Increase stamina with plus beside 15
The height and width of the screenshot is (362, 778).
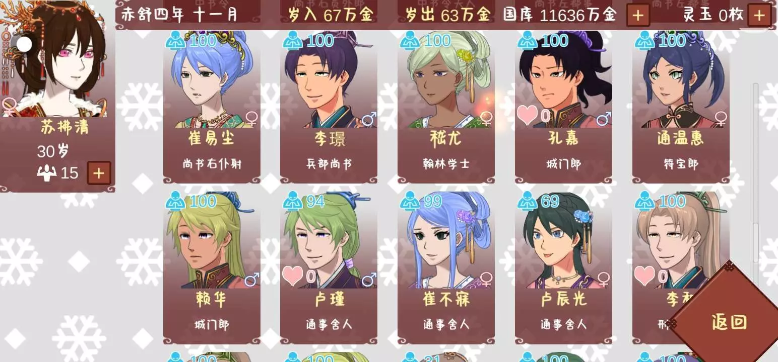click(99, 173)
